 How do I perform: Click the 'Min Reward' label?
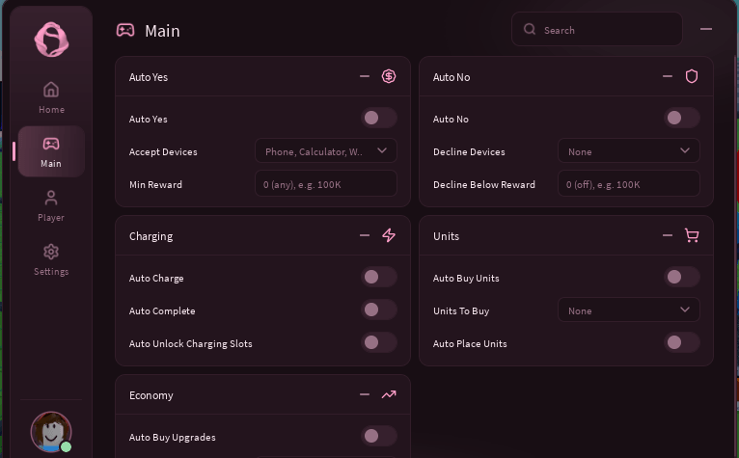point(155,185)
